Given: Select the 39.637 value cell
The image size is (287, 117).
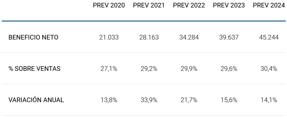Looking at the screenshot, I should point(229,37).
